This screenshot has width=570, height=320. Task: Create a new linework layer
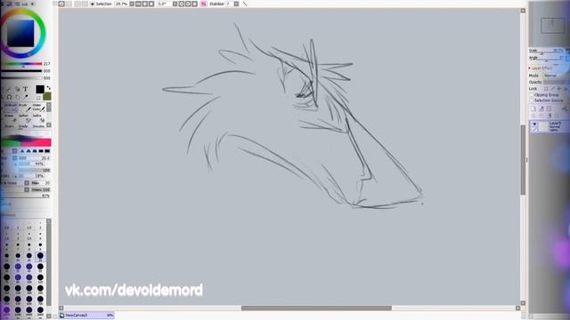click(541, 108)
